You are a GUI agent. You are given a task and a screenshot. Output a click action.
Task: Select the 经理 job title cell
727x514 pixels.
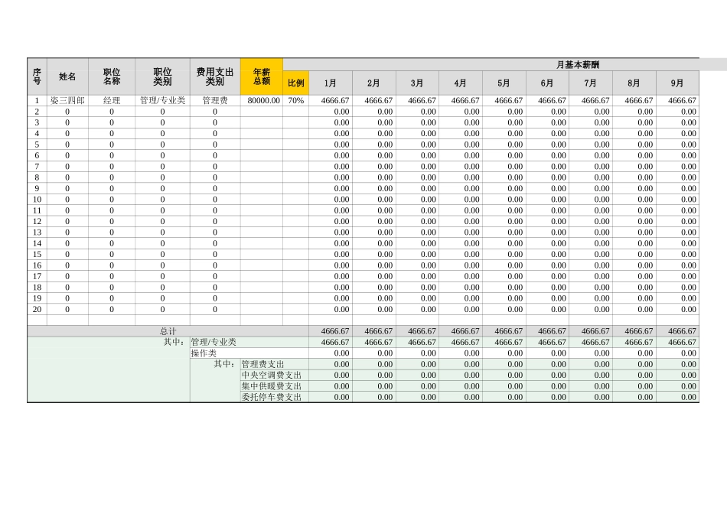pyautogui.click(x=109, y=99)
